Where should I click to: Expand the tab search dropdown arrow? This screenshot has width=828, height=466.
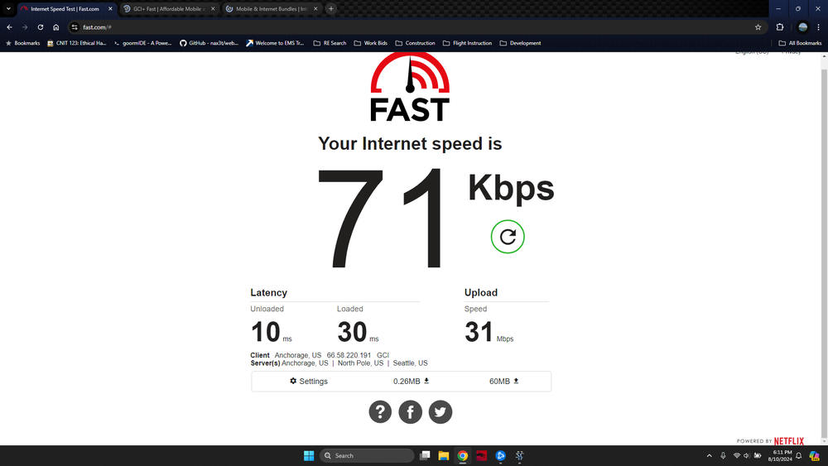[x=8, y=8]
